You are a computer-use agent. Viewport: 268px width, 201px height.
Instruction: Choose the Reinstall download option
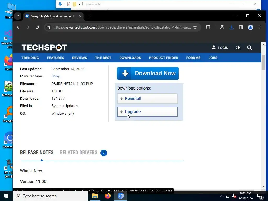(147, 98)
